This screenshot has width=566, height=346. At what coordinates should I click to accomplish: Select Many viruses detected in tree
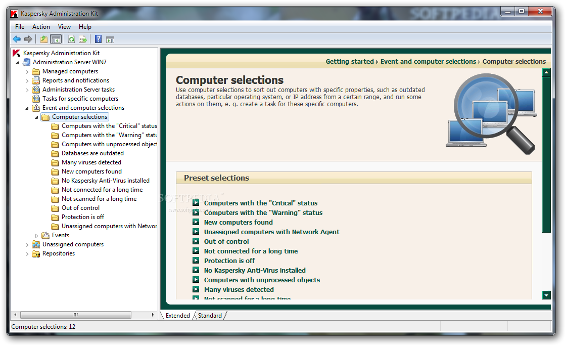[x=91, y=162]
